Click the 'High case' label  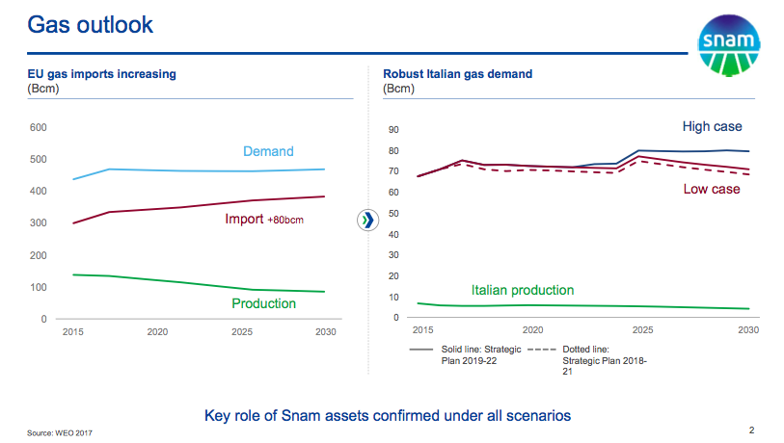(712, 127)
